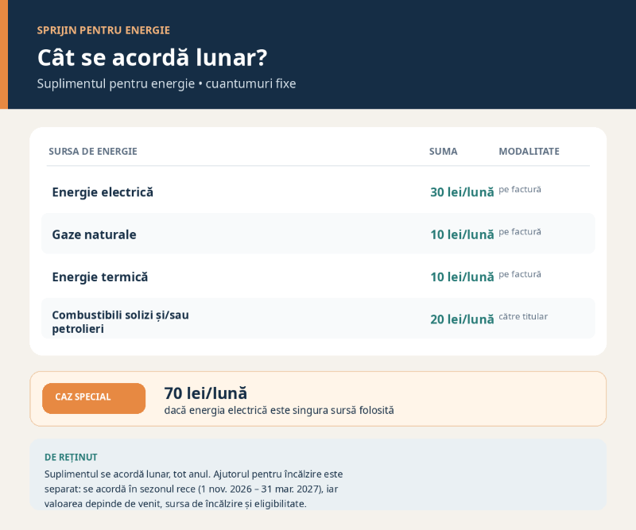
Task: Click 'pe factură' in Energie electrică row
Action: 520,189
